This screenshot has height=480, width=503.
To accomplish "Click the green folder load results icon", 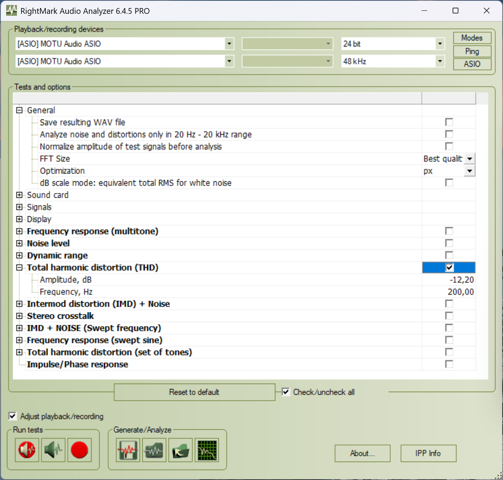I will [x=180, y=450].
